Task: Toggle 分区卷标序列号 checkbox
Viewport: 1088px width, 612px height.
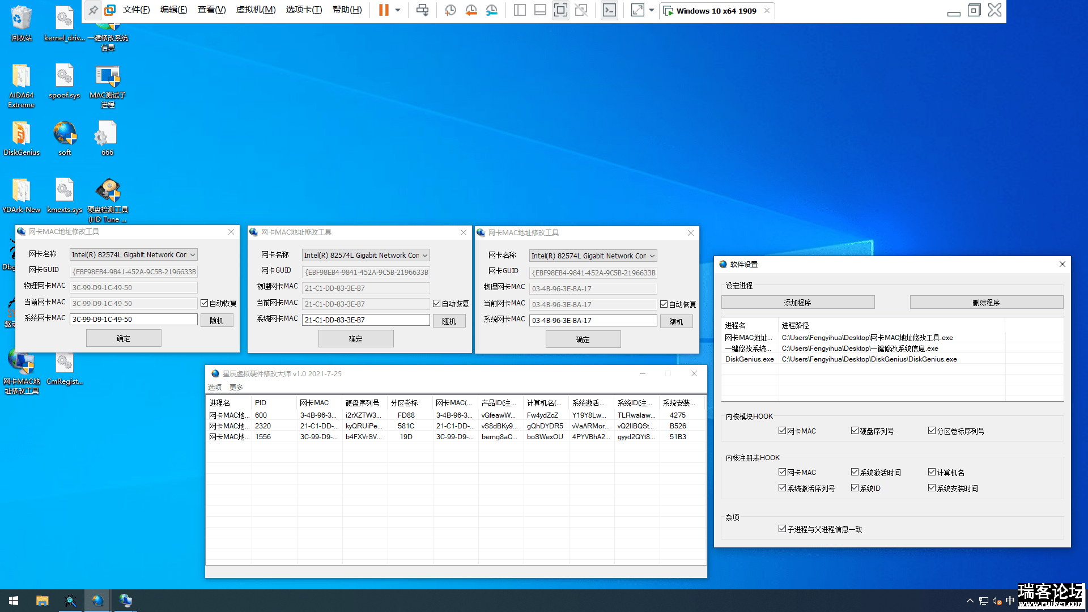Action: pos(932,431)
